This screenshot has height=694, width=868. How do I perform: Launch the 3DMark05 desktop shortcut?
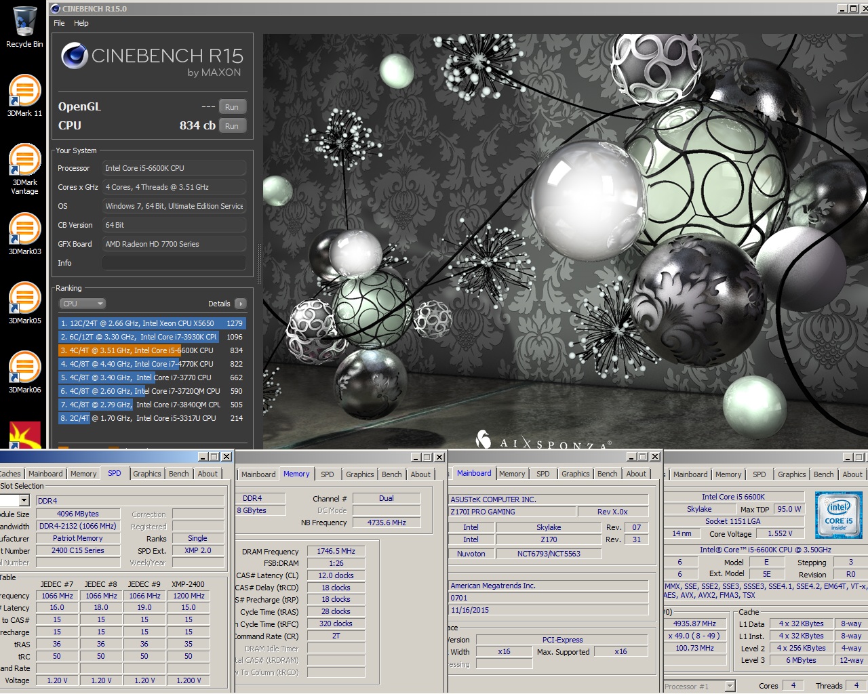click(x=24, y=303)
